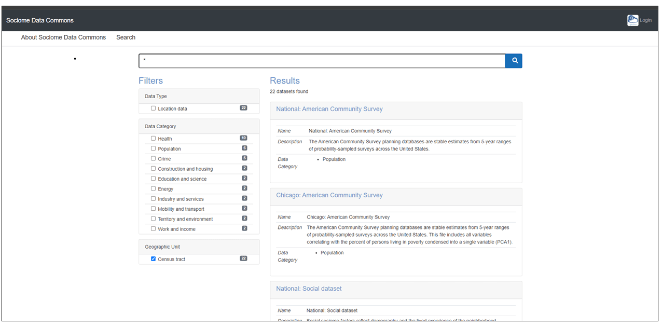Open the National: Social dataset link

(x=309, y=289)
